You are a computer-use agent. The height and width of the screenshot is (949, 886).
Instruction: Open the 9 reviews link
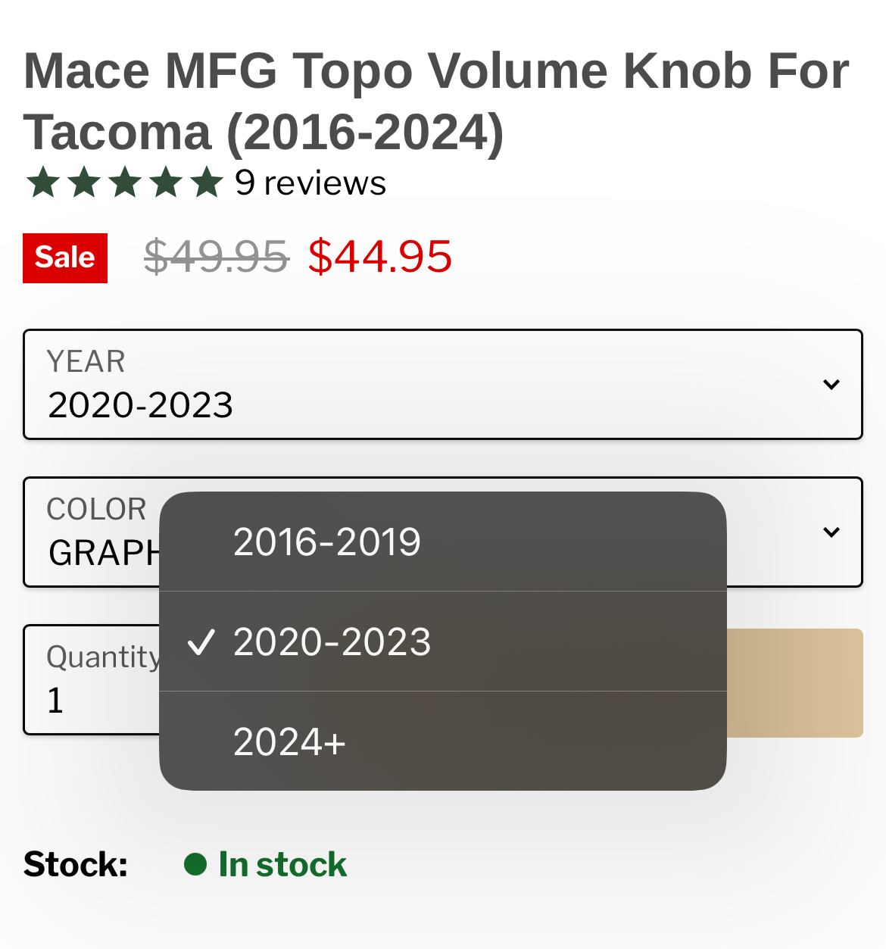point(310,183)
